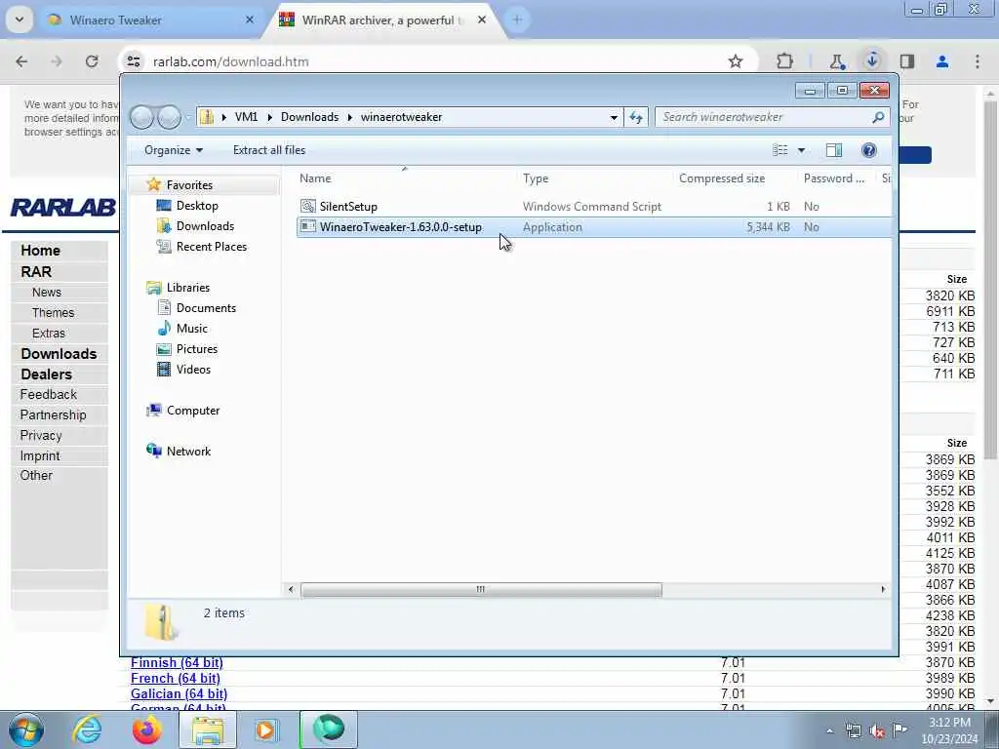
Task: Click right arrow of horizontal scrollbar
Action: (883, 590)
